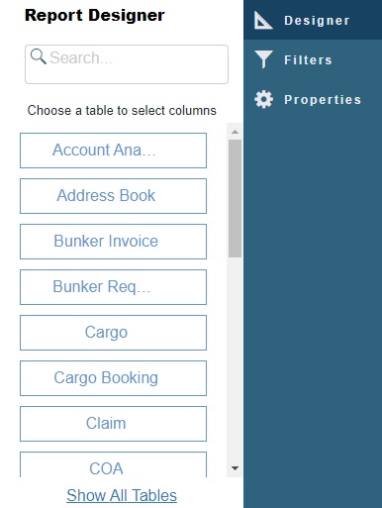Screen dimensions: 382x508
Task: Click the Show All Tables link
Action: (122, 495)
